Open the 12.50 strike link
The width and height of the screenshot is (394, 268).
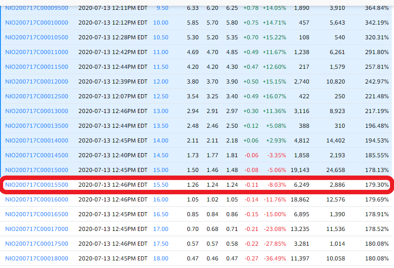pos(161,96)
